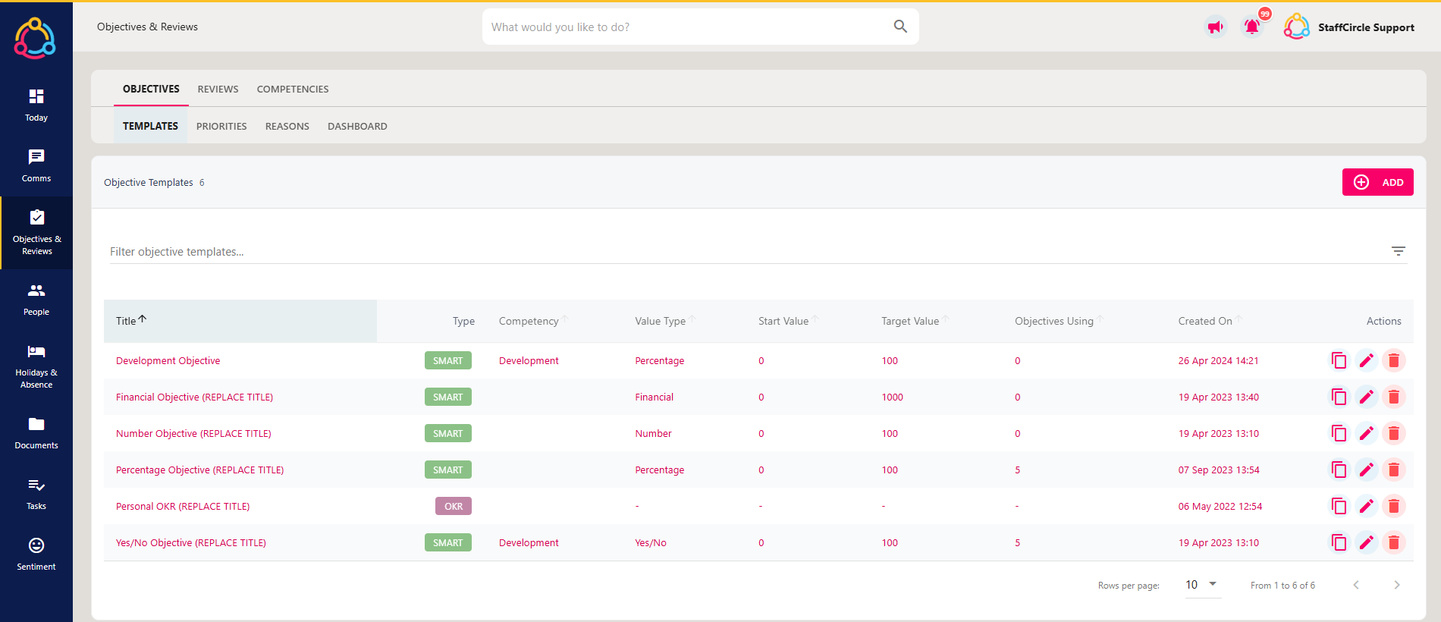Open Development Objective template link

click(168, 360)
